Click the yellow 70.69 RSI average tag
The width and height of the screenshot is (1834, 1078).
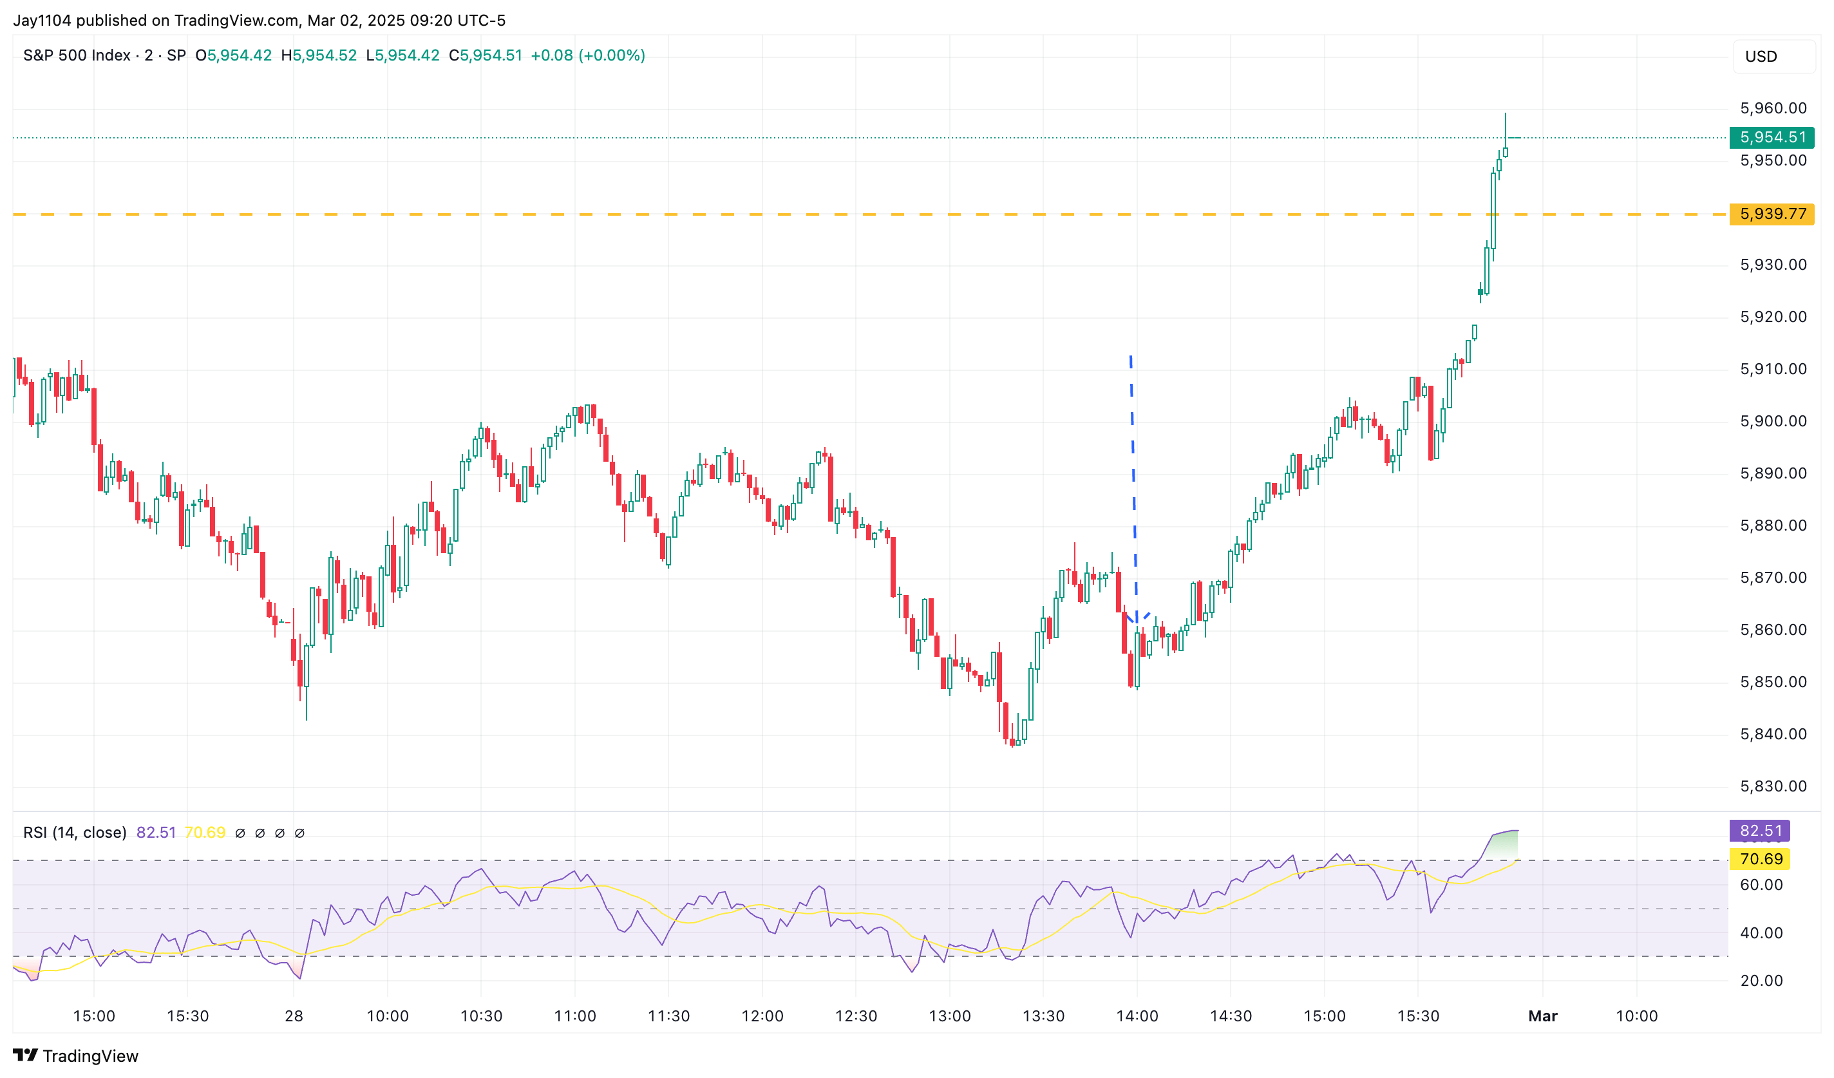coord(1759,859)
